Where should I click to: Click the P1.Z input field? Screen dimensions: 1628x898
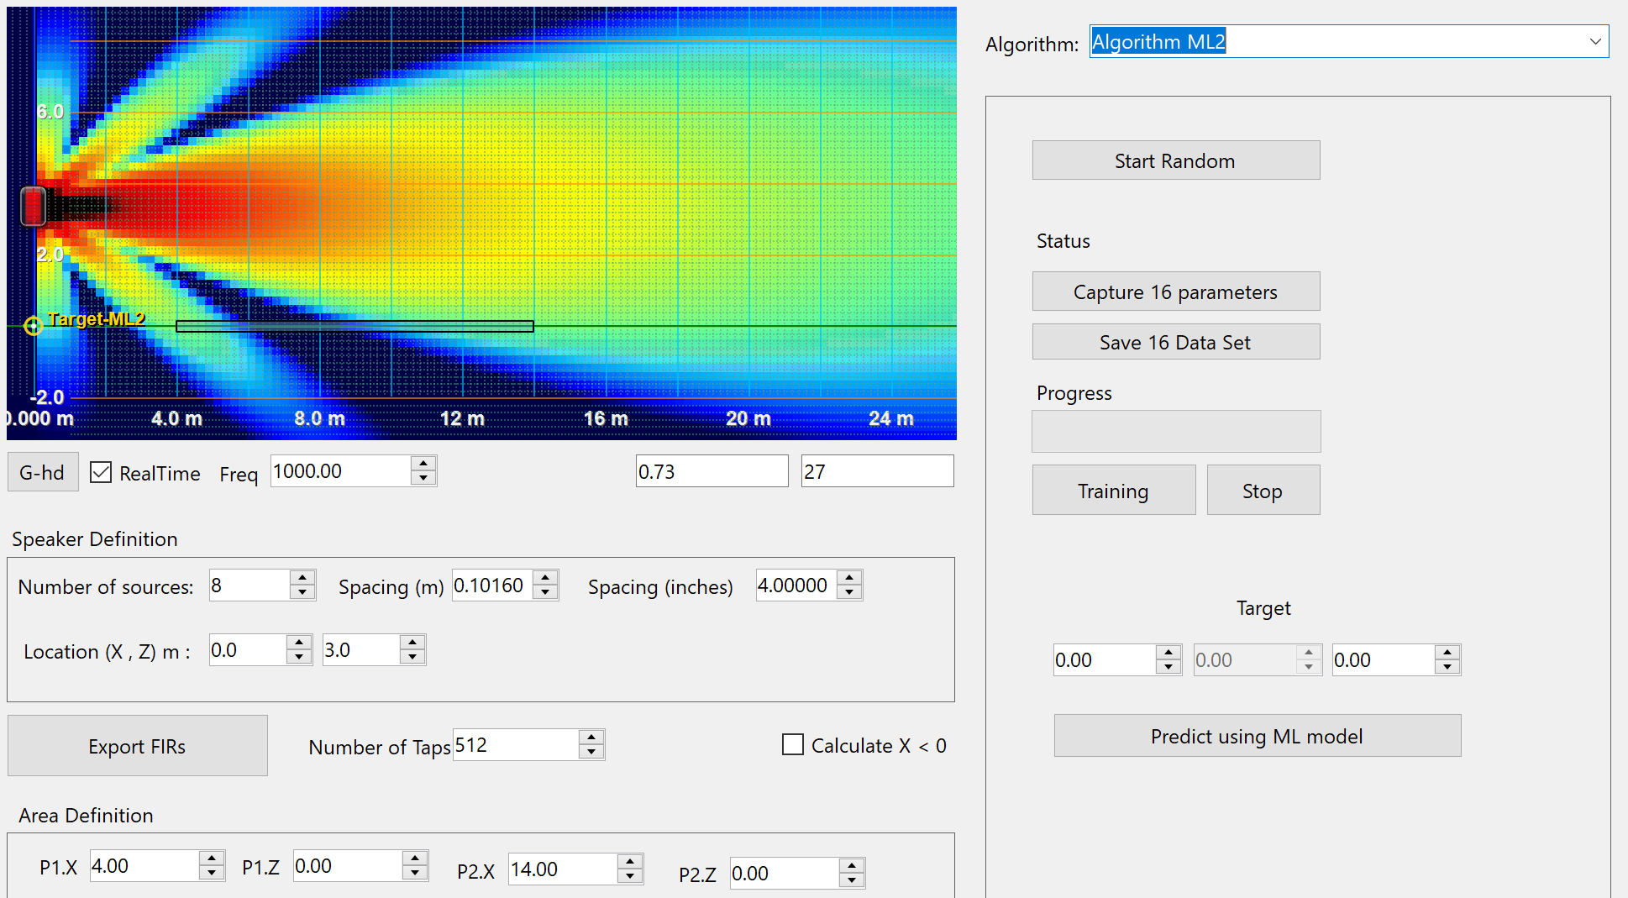click(348, 866)
